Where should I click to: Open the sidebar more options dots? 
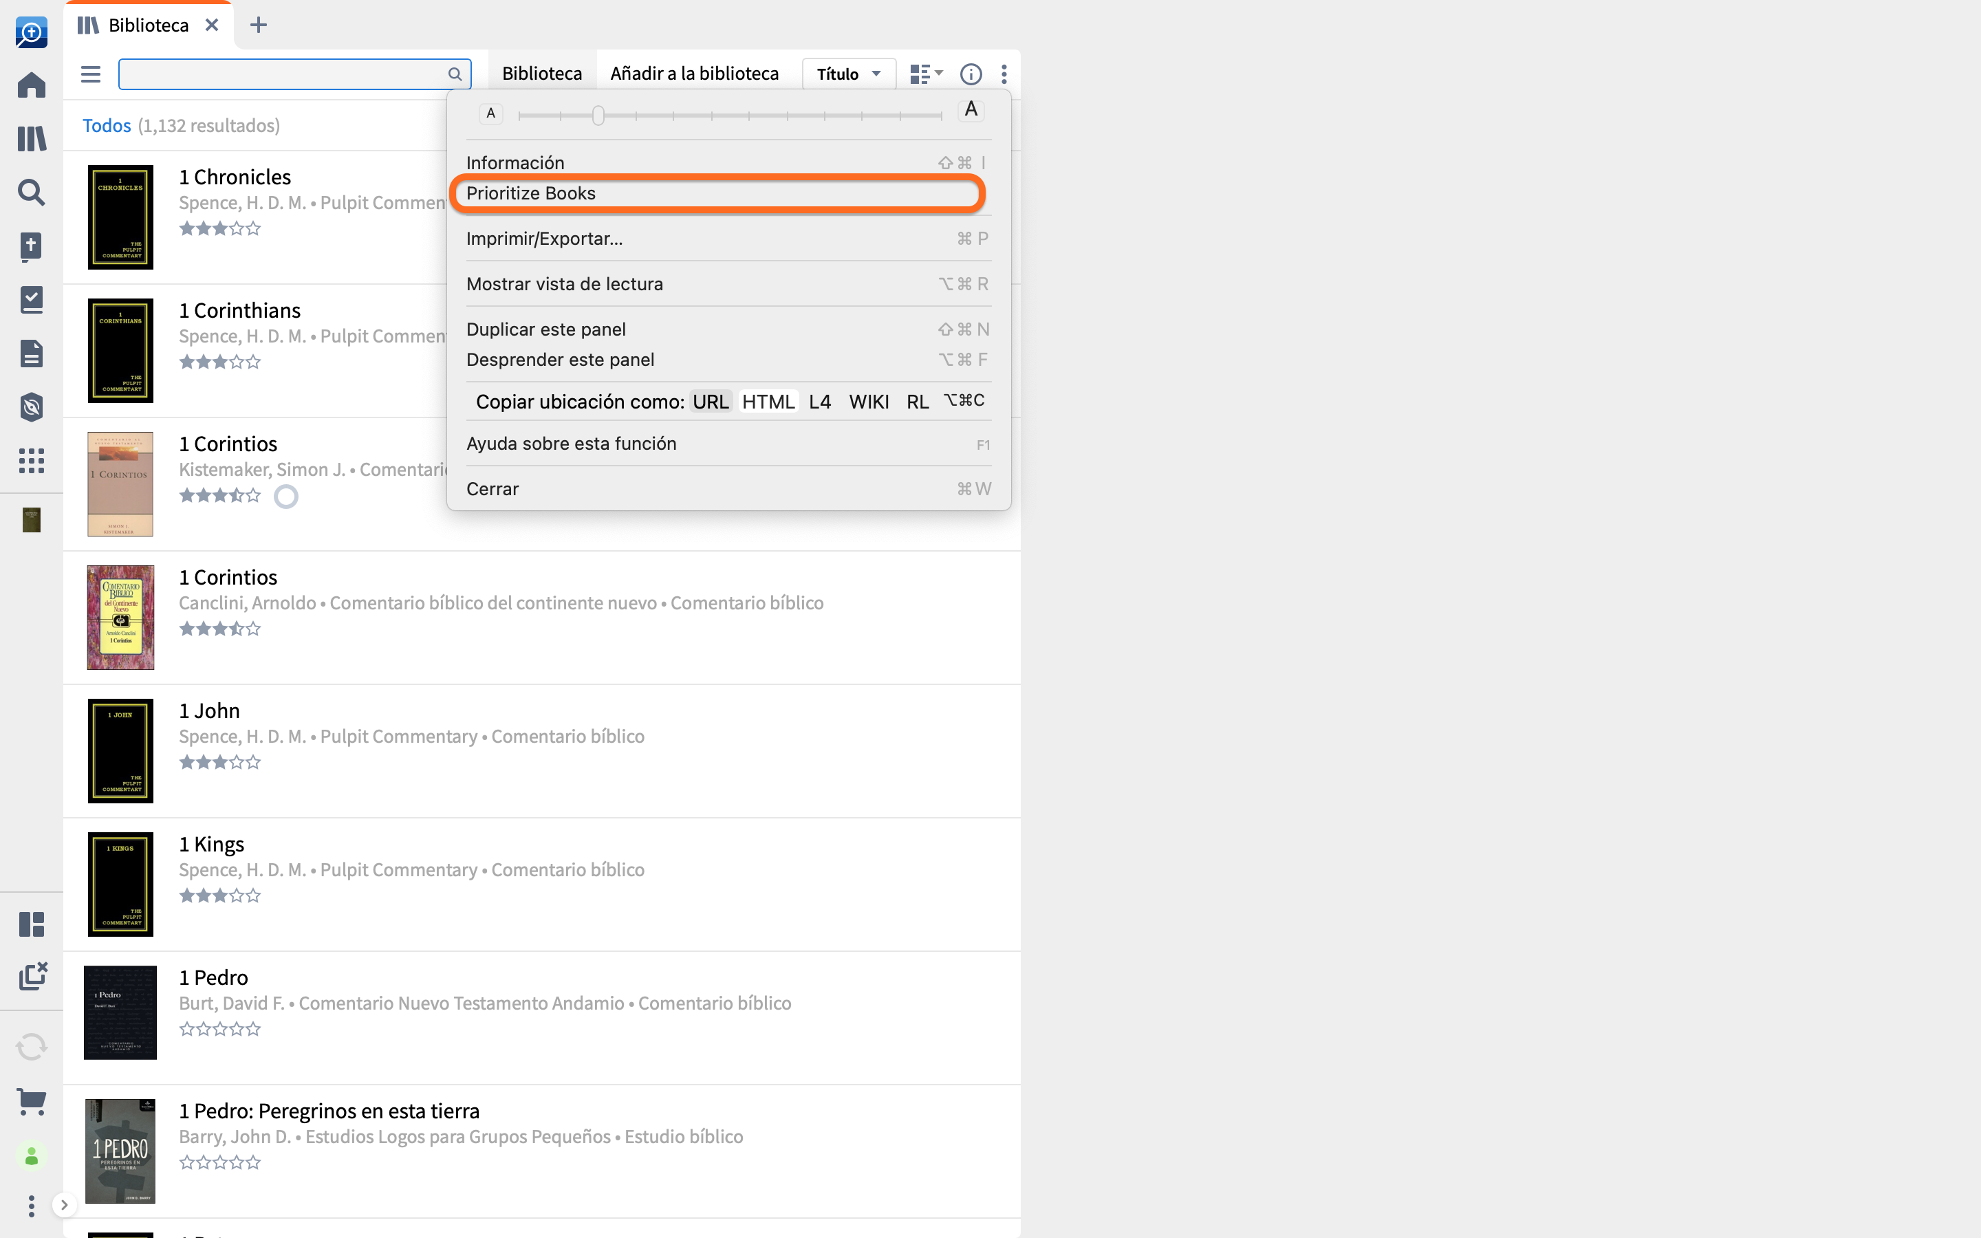coord(31,1205)
